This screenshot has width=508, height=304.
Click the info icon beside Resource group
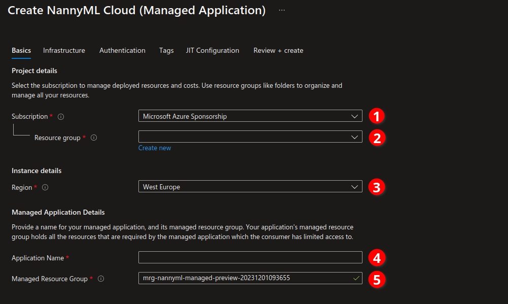pyautogui.click(x=93, y=138)
